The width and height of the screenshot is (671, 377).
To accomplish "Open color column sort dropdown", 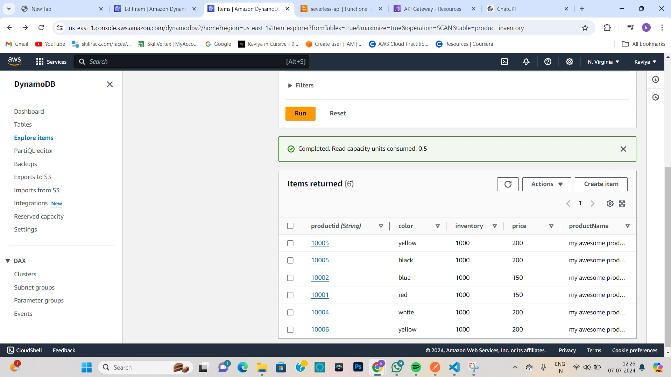I will (438, 226).
